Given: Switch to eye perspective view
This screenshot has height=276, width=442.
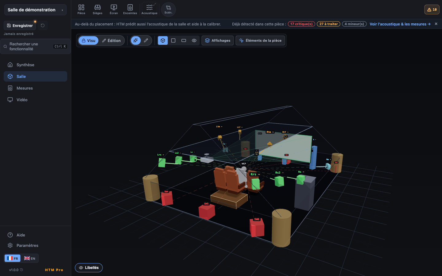Looking at the screenshot, I should [x=194, y=40].
